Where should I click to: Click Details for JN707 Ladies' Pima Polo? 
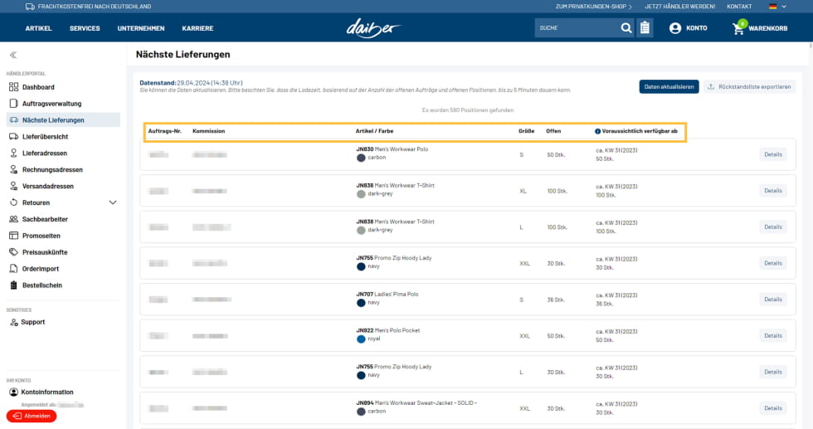coord(772,300)
